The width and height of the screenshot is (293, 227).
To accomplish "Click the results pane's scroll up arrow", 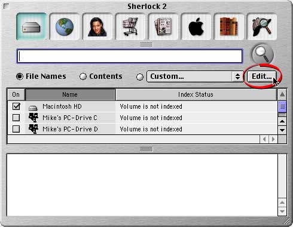I will click(x=282, y=203).
